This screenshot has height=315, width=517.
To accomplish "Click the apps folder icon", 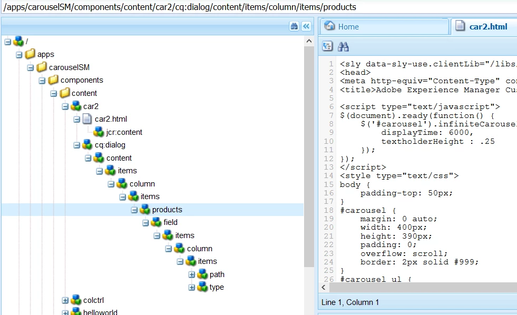I will tap(30, 54).
